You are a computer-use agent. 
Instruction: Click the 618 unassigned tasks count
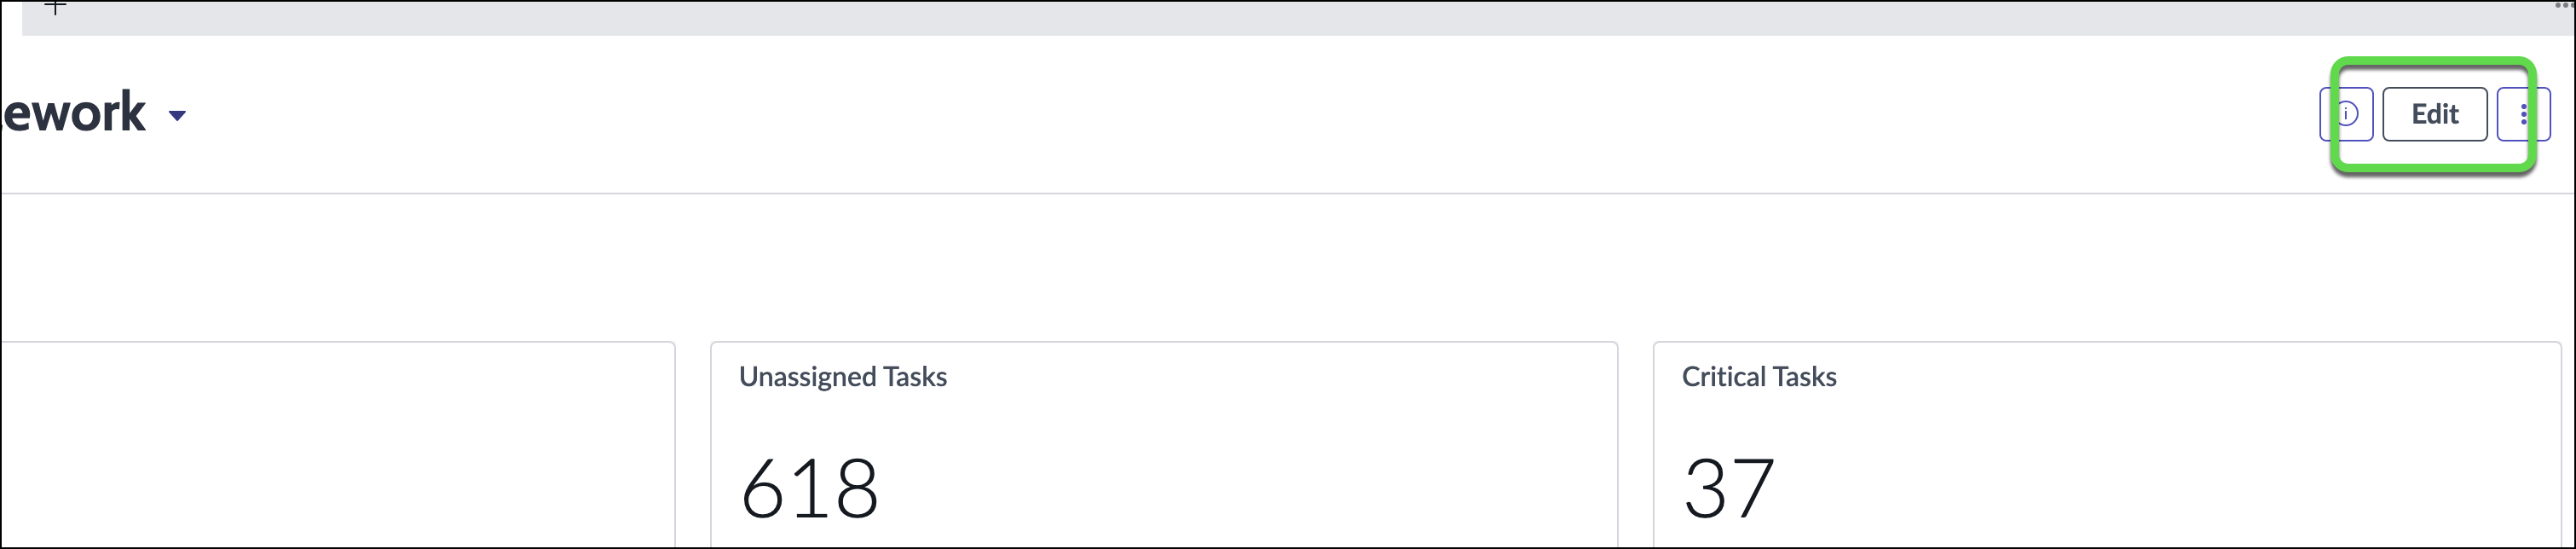[809, 489]
